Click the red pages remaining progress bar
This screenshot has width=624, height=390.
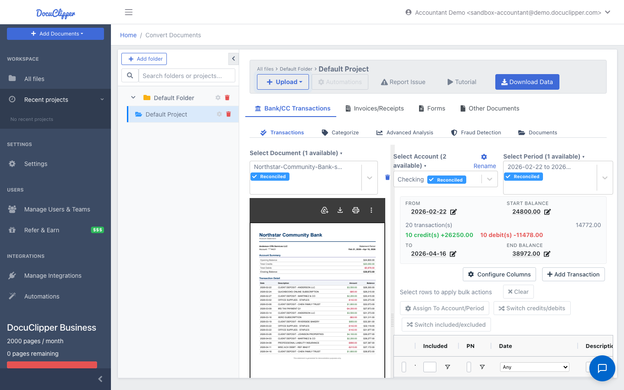[52, 364]
